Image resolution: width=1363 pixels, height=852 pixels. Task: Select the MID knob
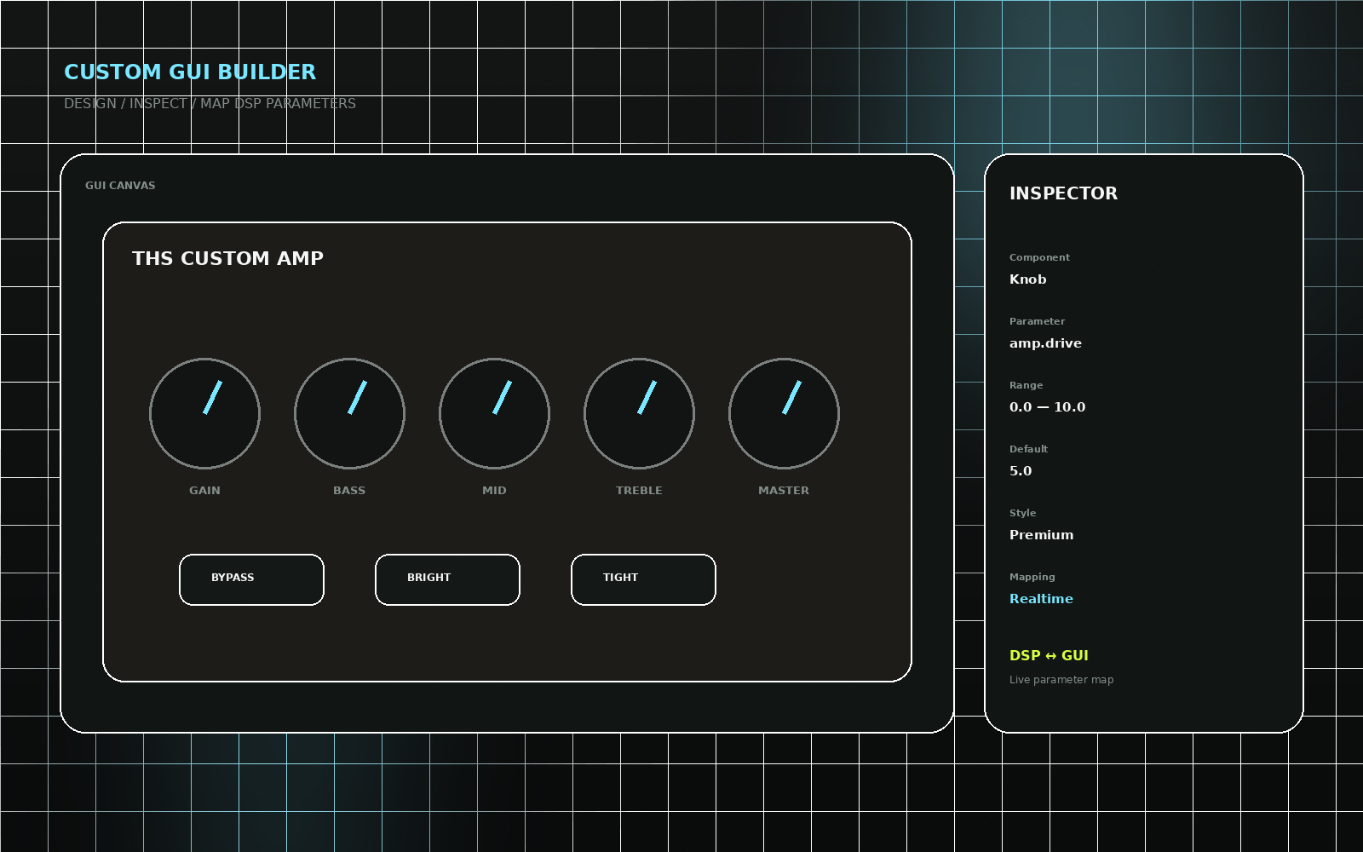pyautogui.click(x=494, y=413)
